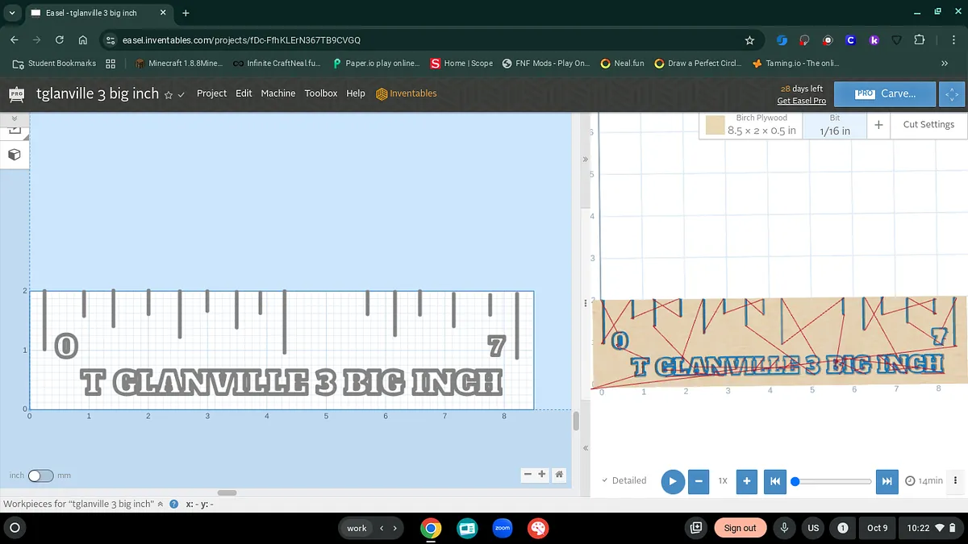The height and width of the screenshot is (544, 968).
Task: Click the jog machine arrows icon
Action: coord(953,93)
